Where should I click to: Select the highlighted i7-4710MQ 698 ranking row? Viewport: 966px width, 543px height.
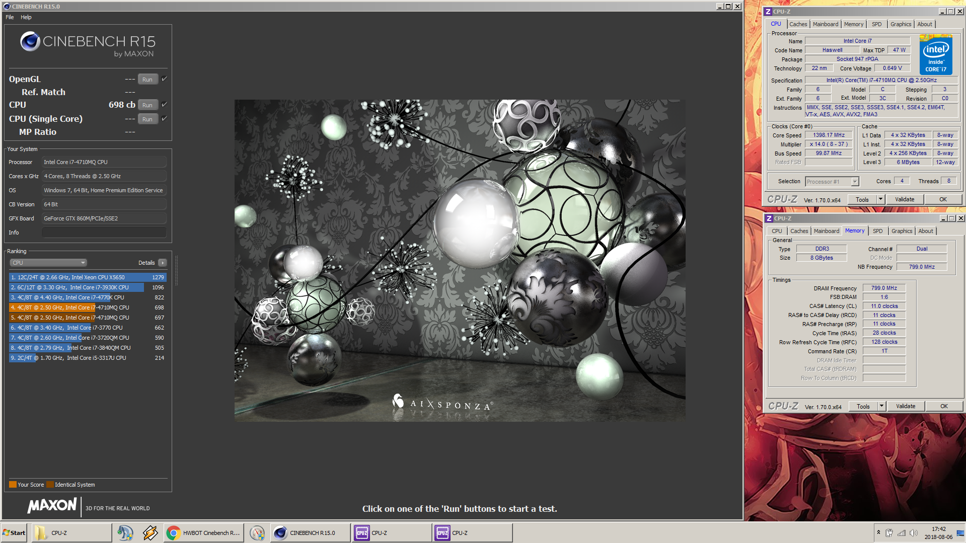tap(87, 307)
